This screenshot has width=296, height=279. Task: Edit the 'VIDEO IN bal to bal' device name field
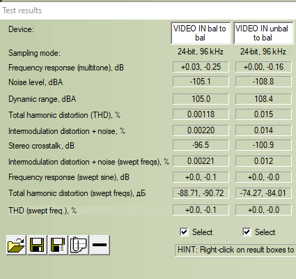click(201, 33)
